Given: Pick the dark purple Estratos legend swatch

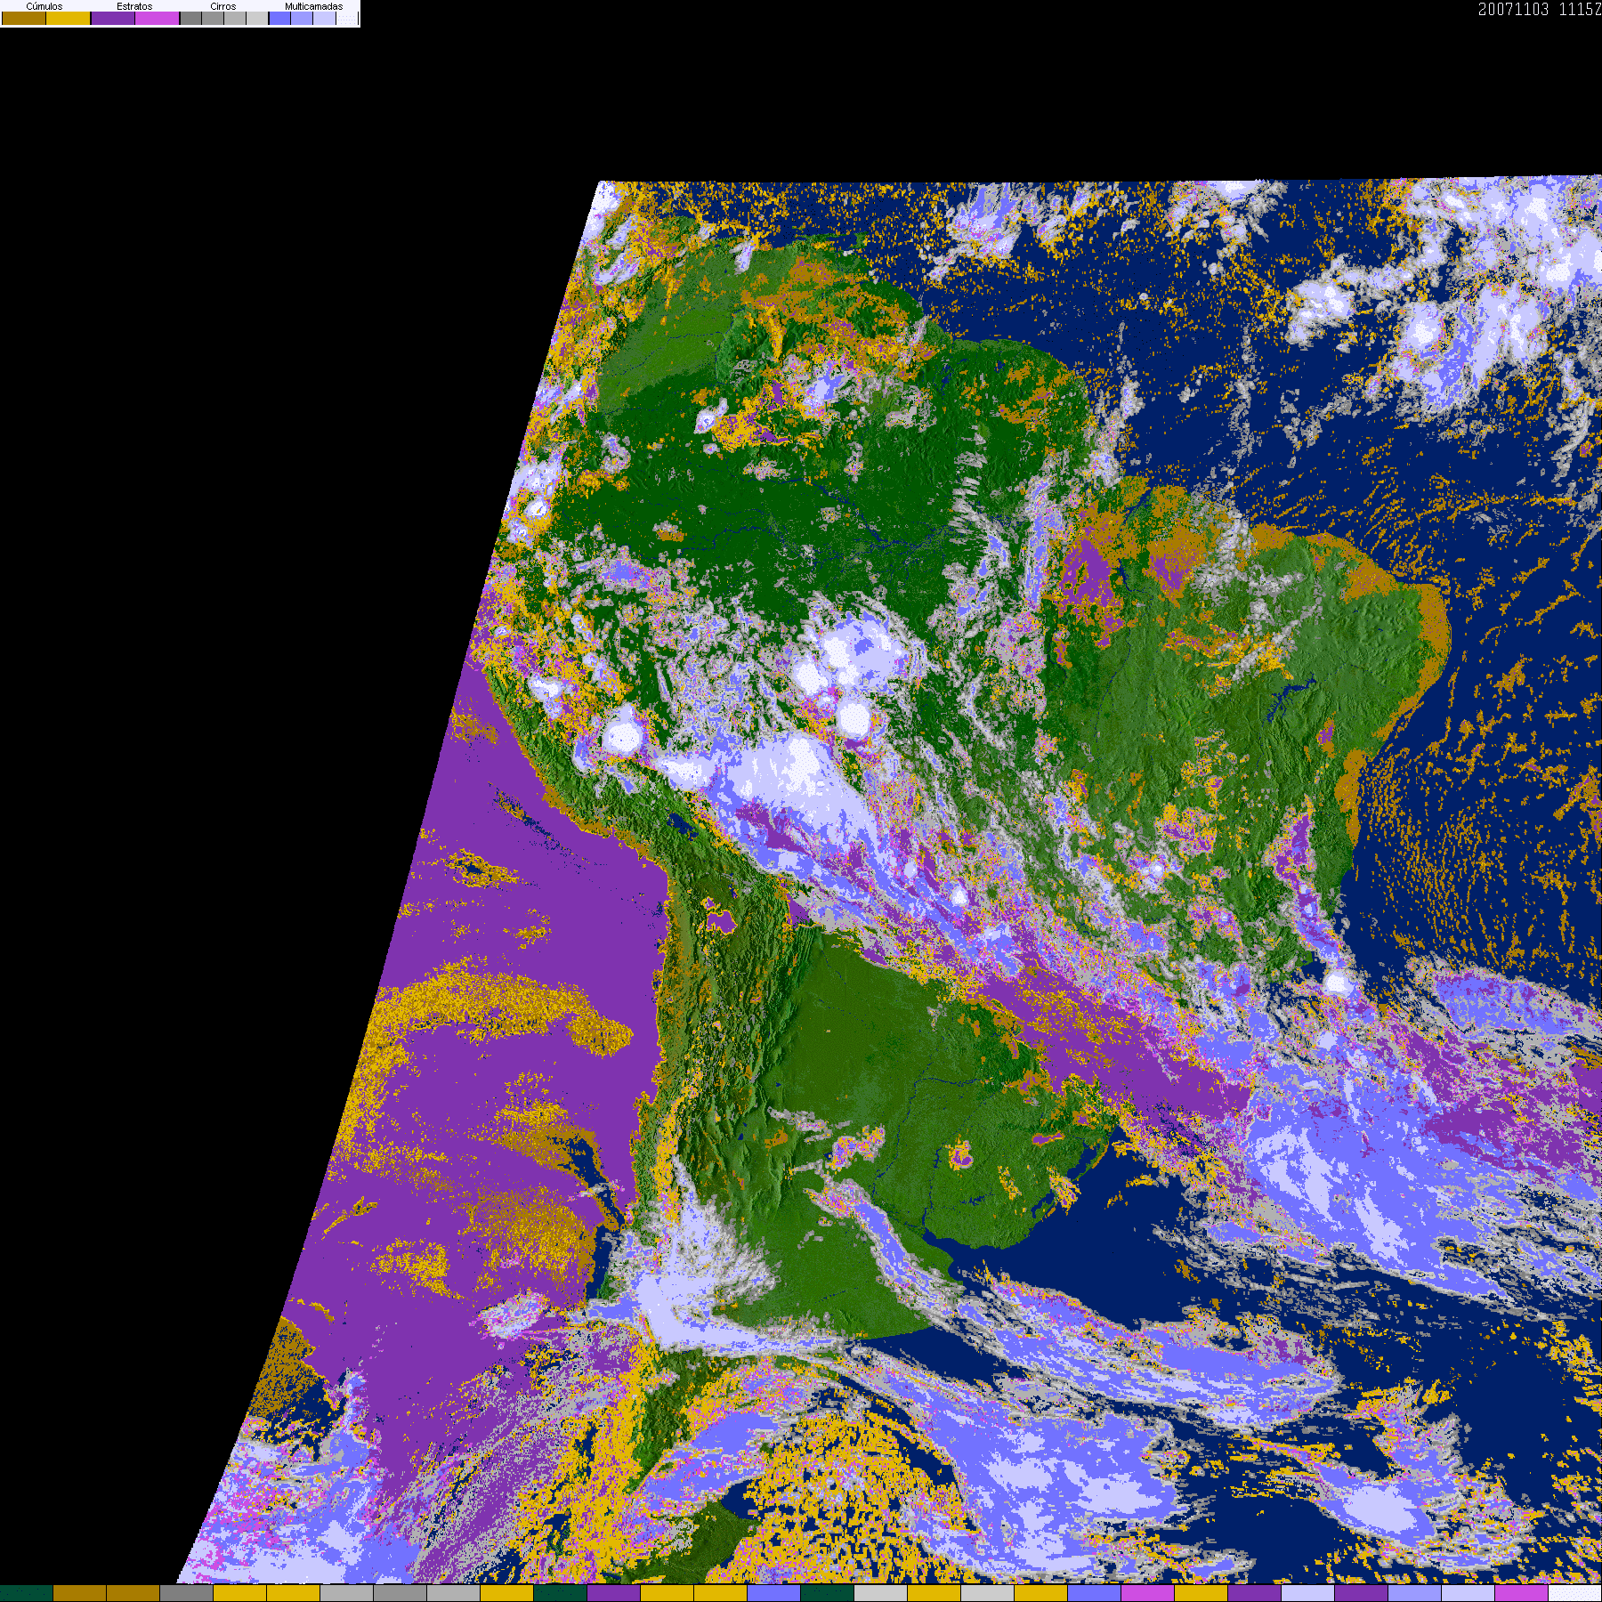Looking at the screenshot, I should 113,18.
